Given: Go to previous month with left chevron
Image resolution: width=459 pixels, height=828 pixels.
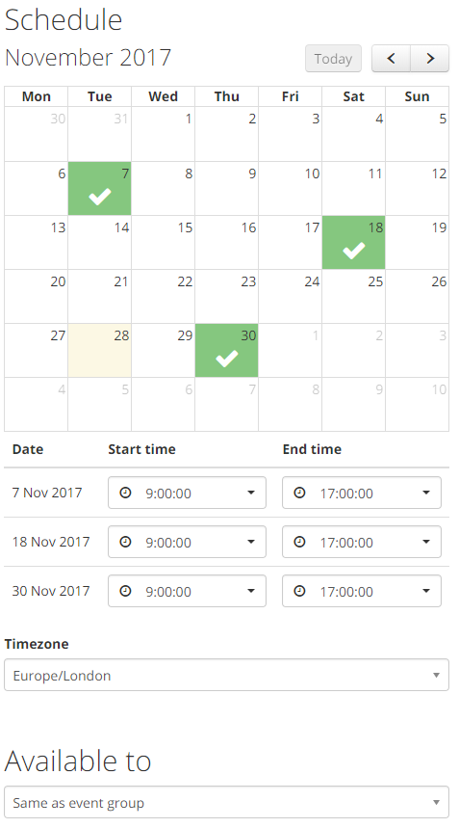Looking at the screenshot, I should click(391, 58).
